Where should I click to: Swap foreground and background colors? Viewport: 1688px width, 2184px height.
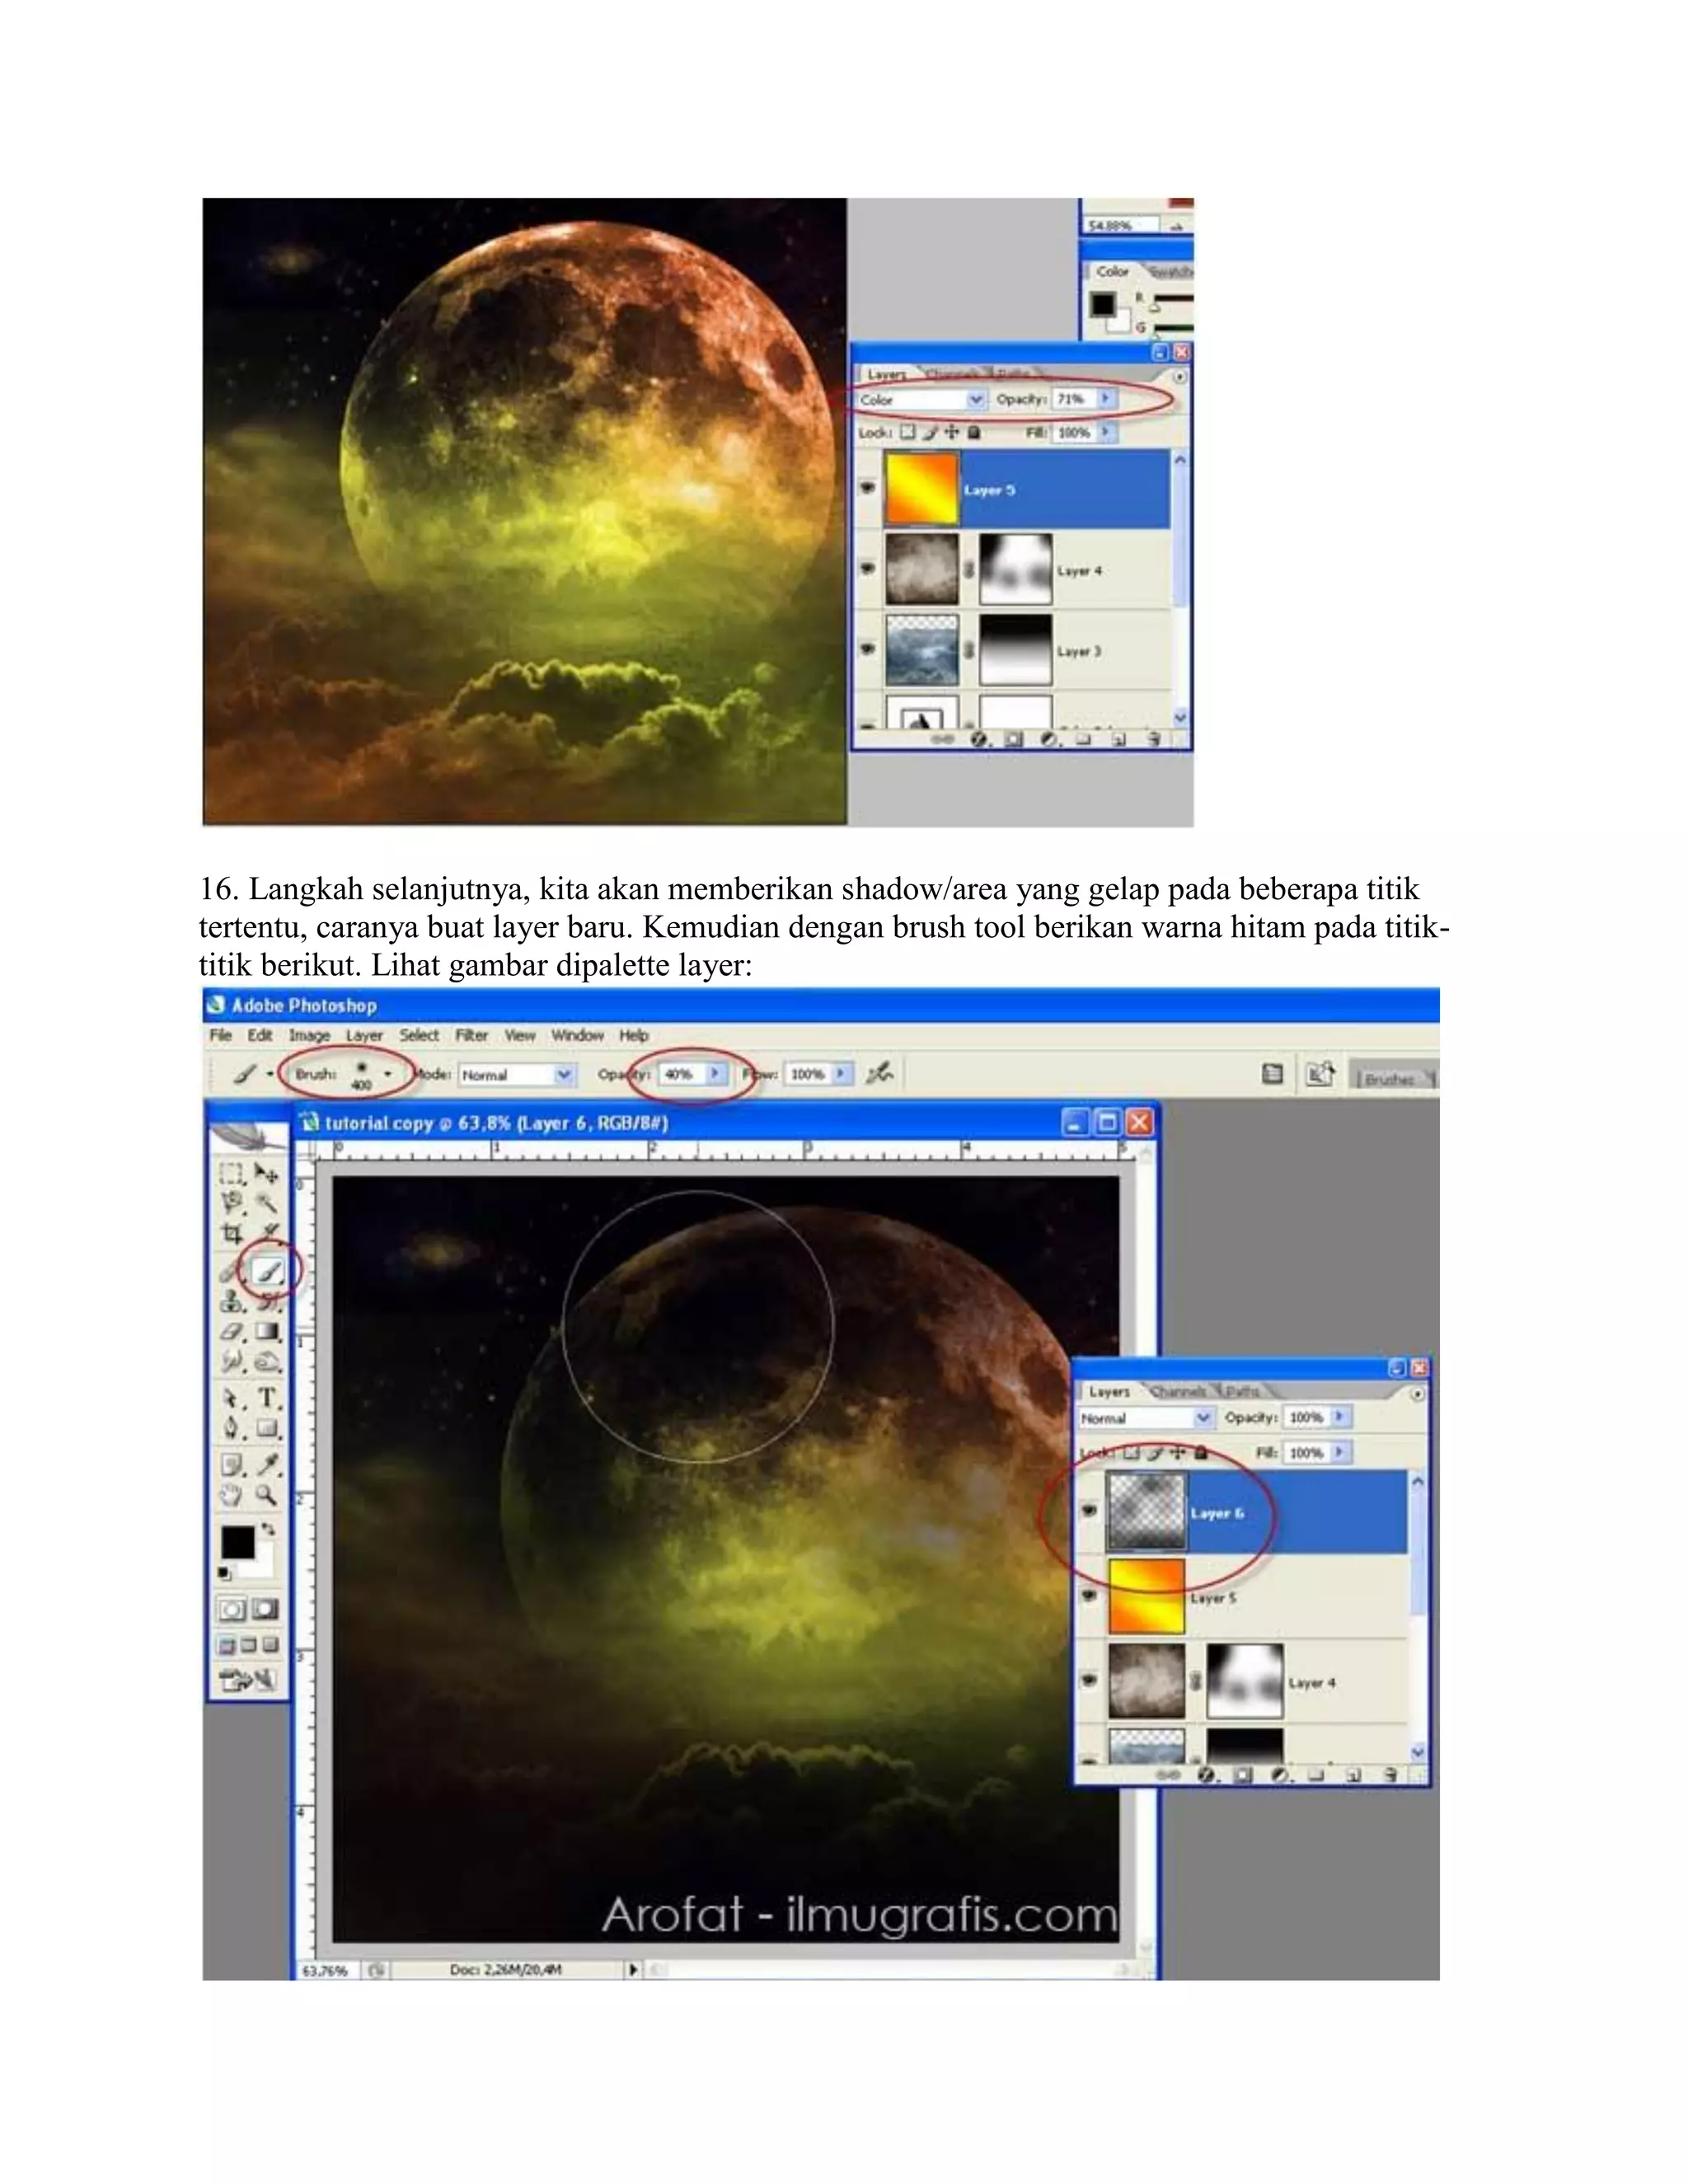pyautogui.click(x=268, y=1529)
